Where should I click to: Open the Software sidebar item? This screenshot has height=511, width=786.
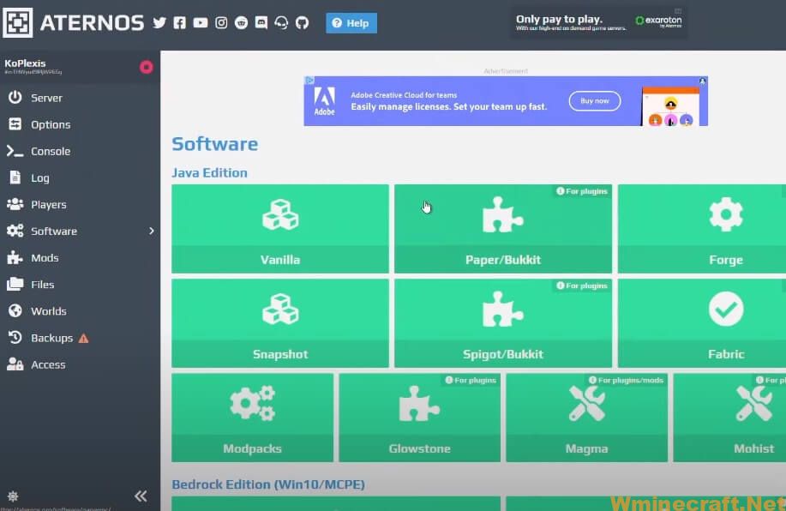pyautogui.click(x=81, y=231)
